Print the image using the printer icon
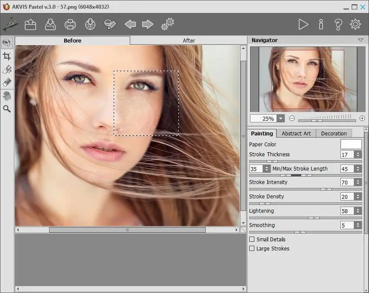The image size is (369, 293). [70, 24]
